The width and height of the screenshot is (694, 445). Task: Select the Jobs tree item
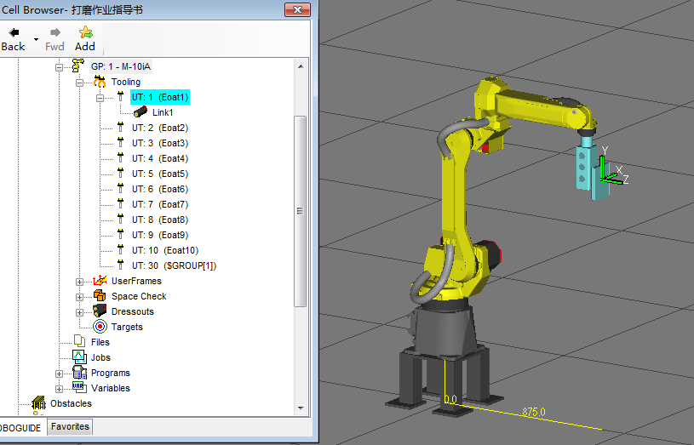tap(100, 358)
